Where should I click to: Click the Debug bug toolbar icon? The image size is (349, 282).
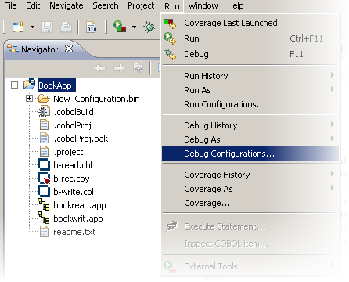[149, 27]
